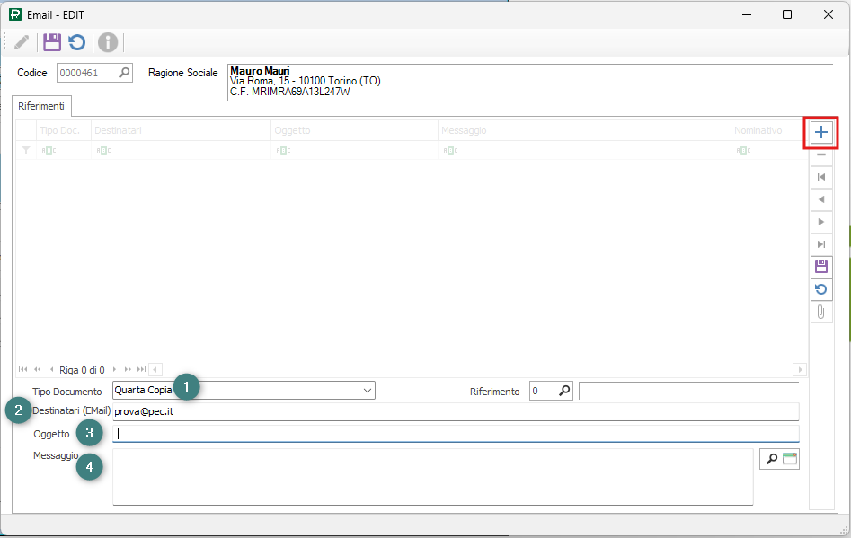Click the pencil edit icon in the toolbar
Viewport: 851px width, 538px height.
pyautogui.click(x=22, y=42)
